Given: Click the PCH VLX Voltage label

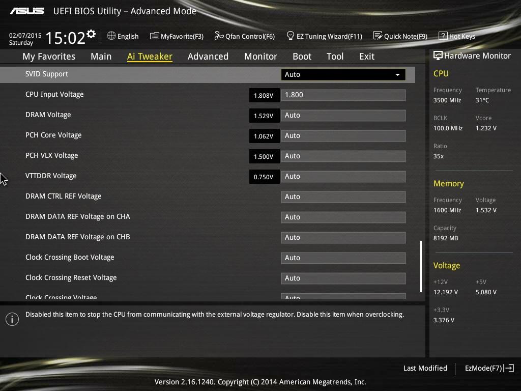Looking at the screenshot, I should pos(51,156).
